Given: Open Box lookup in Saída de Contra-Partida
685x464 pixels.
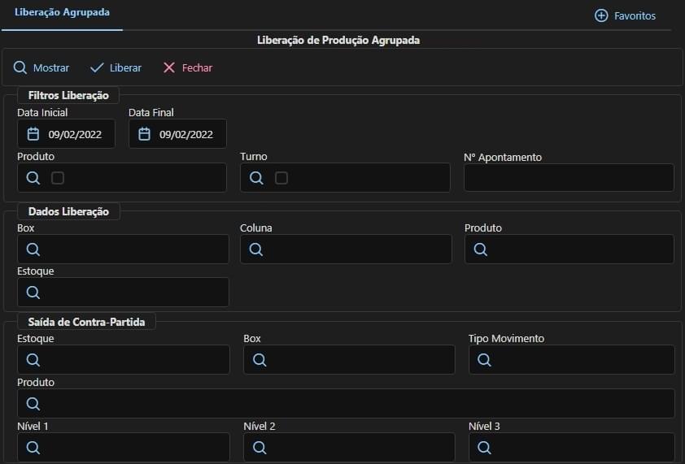Looking at the screenshot, I should pyautogui.click(x=260, y=360).
